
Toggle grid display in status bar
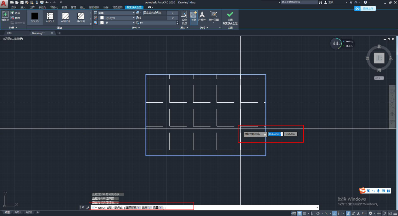pos(300,213)
